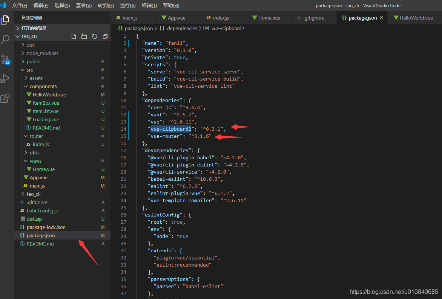Open index.js under router folder
442x299 pixels.
pyautogui.click(x=41, y=145)
